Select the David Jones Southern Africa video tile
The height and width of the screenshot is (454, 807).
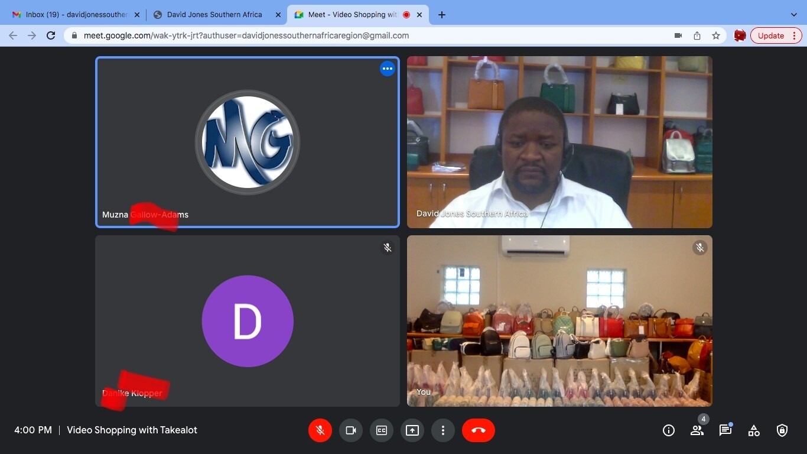tap(559, 142)
